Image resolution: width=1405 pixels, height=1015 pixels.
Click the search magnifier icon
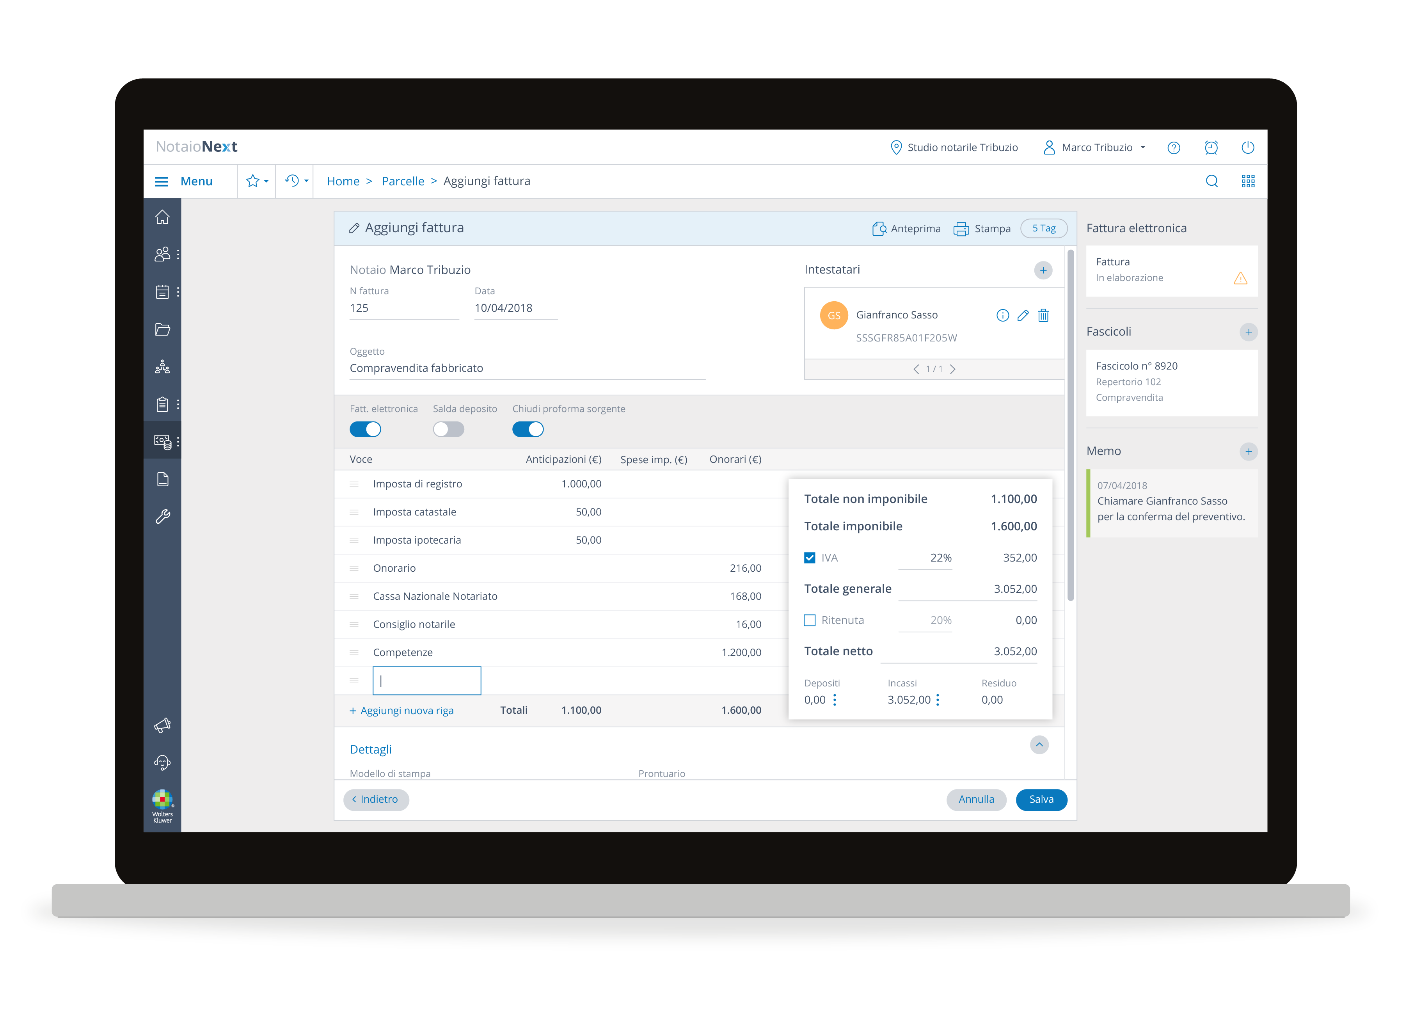click(1211, 181)
